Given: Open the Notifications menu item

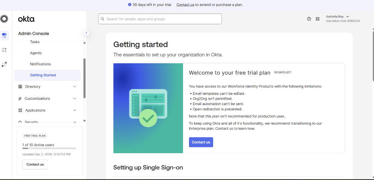Looking at the screenshot, I should point(40,64).
